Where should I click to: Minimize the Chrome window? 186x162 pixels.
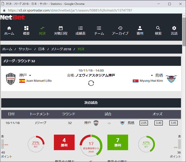pos(158,4)
